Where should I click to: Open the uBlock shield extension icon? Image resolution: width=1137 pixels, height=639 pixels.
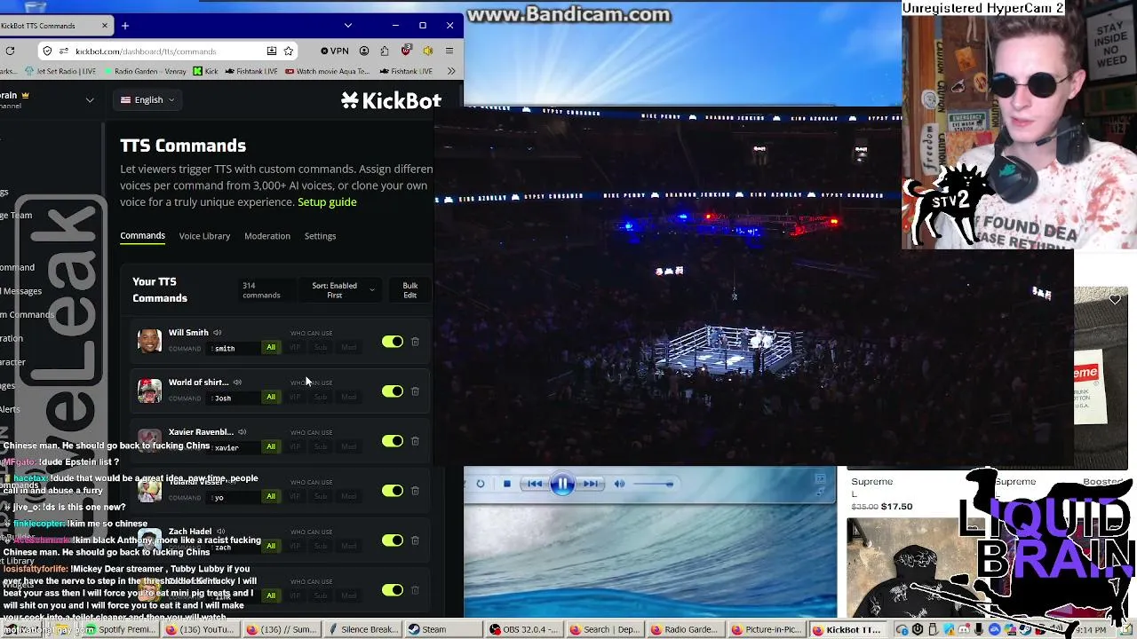click(x=406, y=51)
